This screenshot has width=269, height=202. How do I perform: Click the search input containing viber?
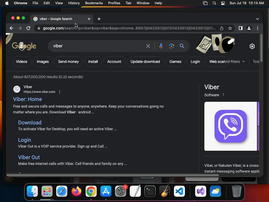pyautogui.click(x=98, y=46)
